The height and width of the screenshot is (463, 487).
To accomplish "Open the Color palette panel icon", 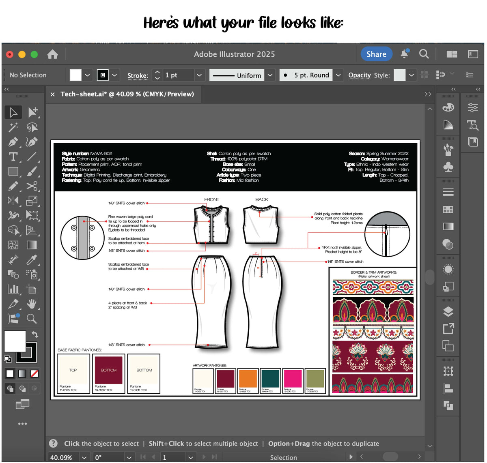I will (x=448, y=107).
